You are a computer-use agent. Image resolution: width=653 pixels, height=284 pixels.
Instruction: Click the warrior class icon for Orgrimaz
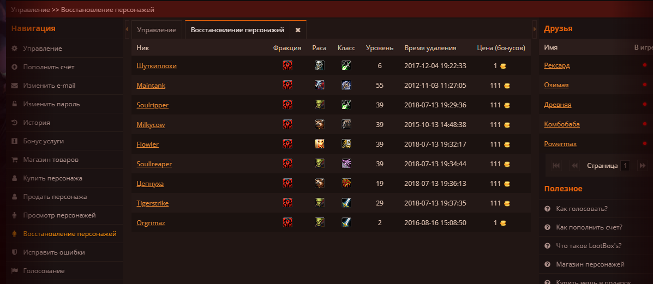(346, 222)
